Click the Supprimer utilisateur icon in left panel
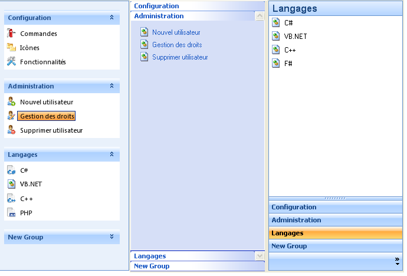This screenshot has height=276, width=407. coord(11,130)
